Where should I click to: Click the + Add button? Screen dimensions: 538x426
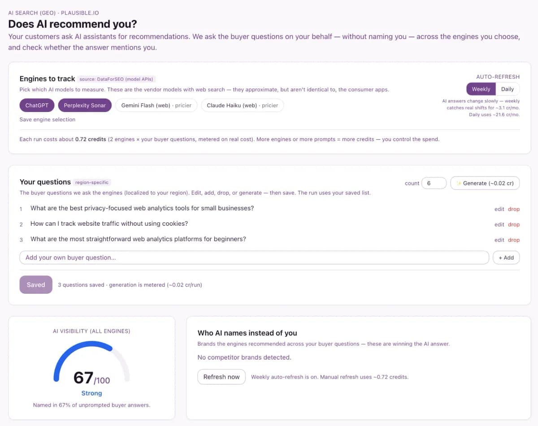(506, 258)
